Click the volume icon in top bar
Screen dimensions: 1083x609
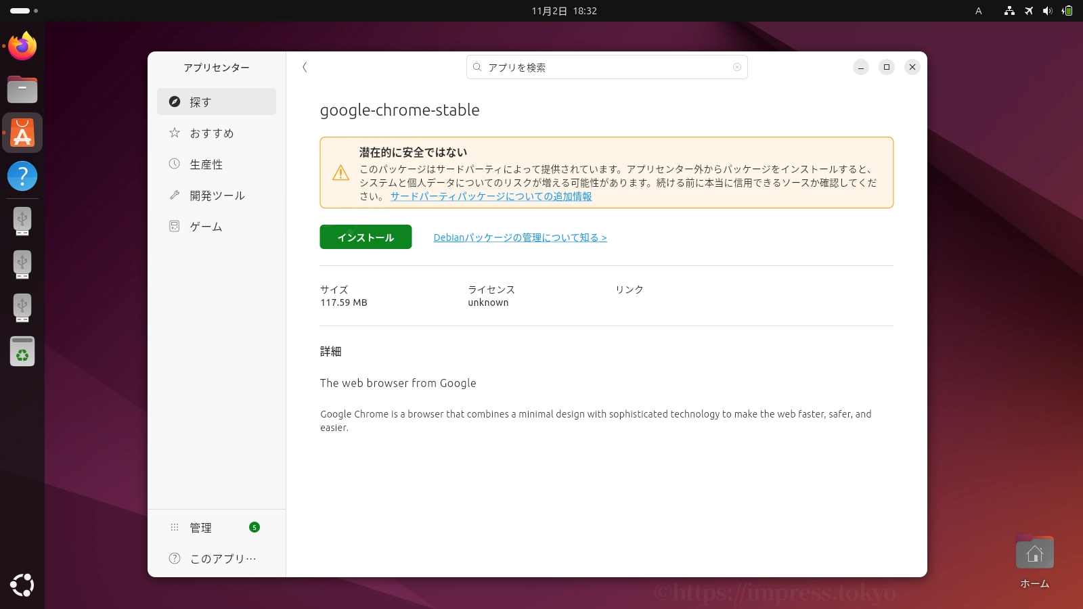(x=1048, y=11)
